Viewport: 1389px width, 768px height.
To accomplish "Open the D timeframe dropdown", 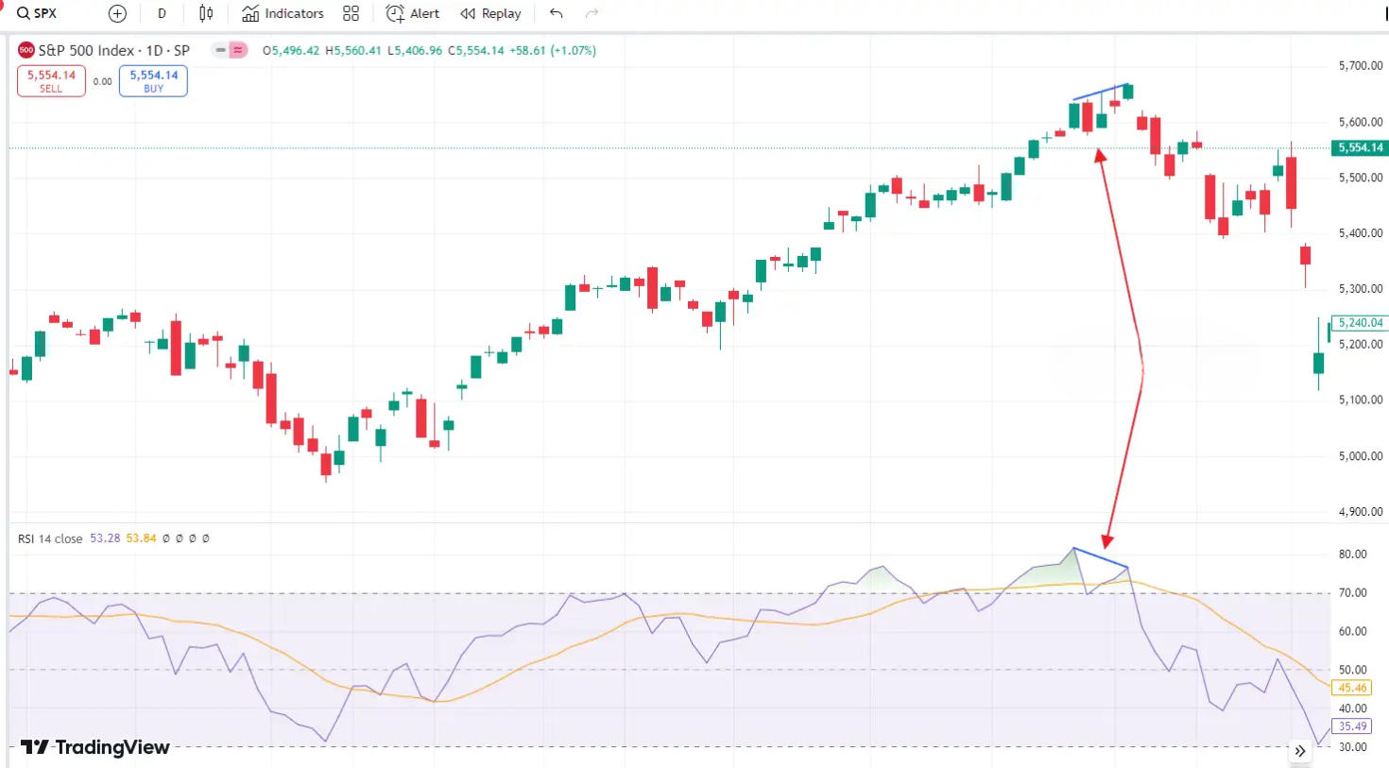I will pos(162,13).
